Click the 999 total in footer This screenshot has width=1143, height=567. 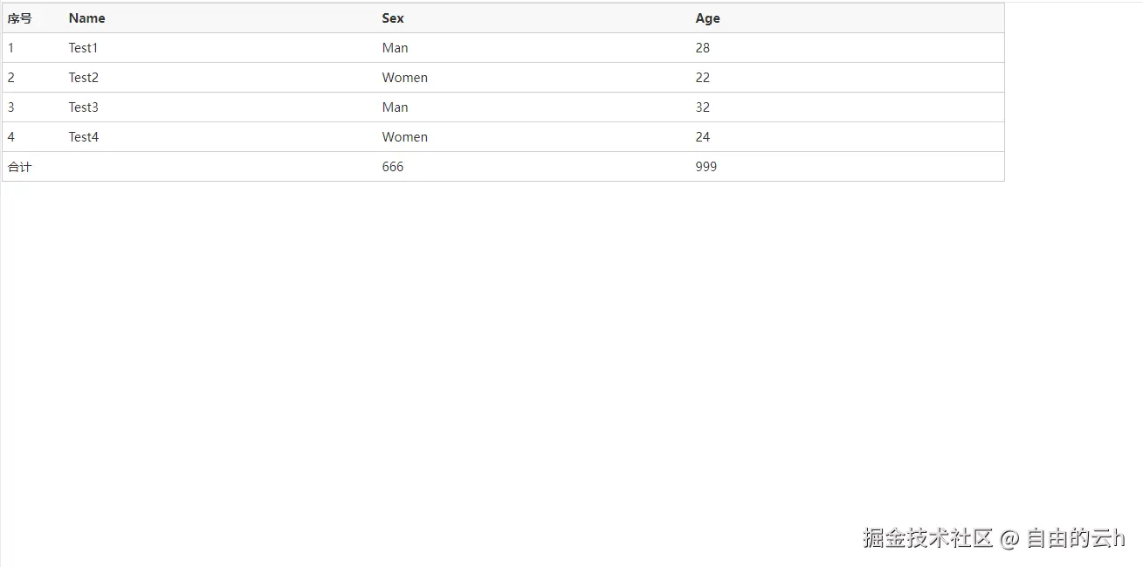pos(706,167)
